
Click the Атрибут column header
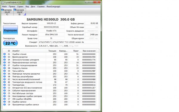[x=29, y=51]
